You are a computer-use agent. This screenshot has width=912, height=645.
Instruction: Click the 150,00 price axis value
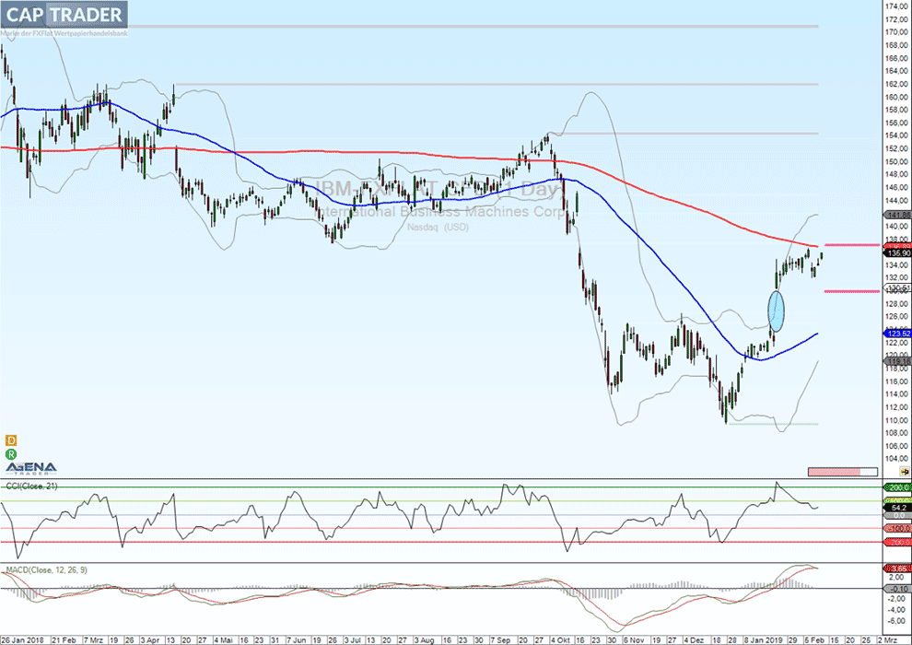click(x=896, y=161)
